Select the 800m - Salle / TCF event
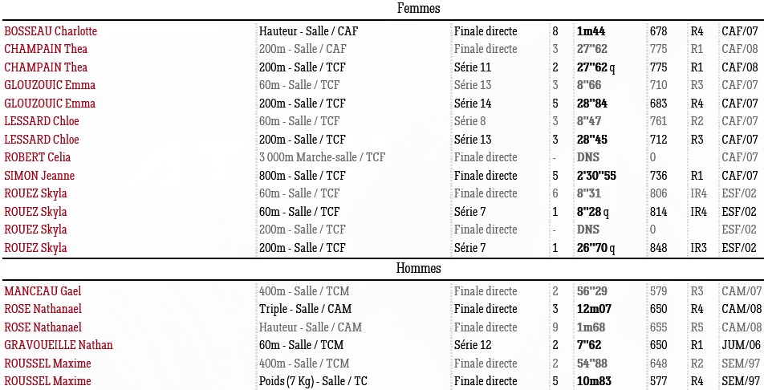Screen dimensions: 764x390 click(302, 176)
